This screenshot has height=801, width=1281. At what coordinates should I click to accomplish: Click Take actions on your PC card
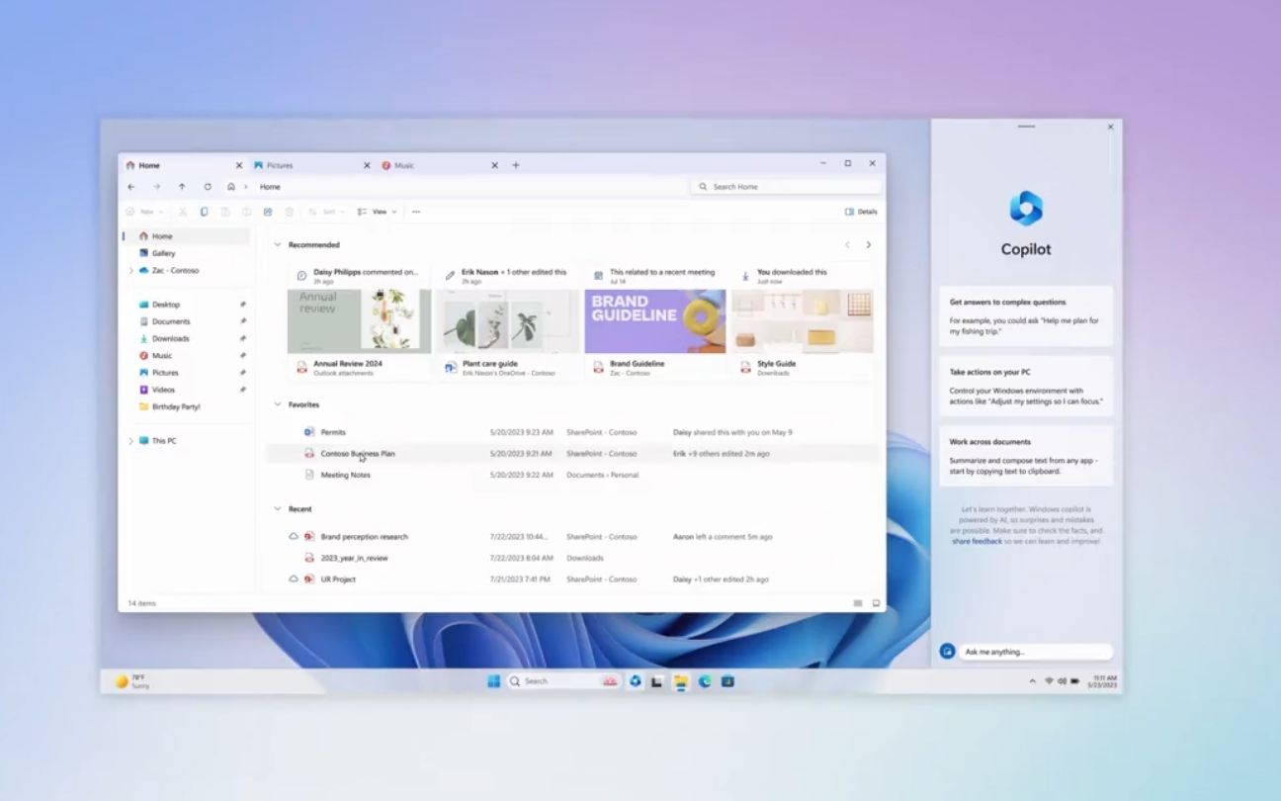click(x=1026, y=387)
